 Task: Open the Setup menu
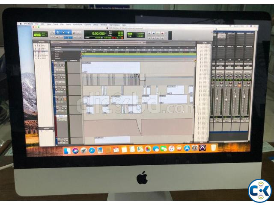95,25
